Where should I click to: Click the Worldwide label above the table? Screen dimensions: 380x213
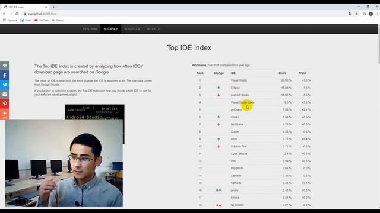click(199, 66)
